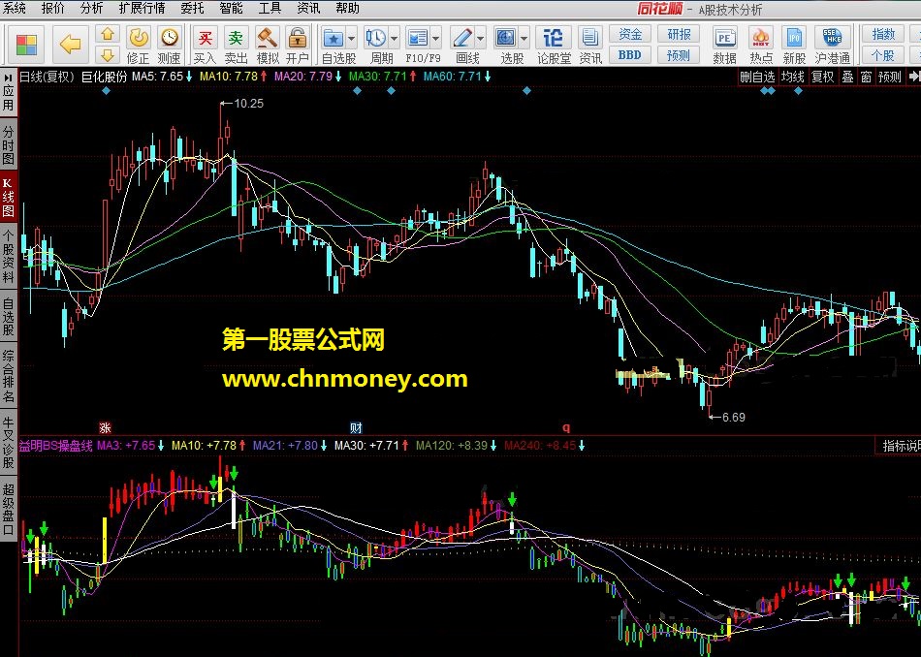Image resolution: width=921 pixels, height=657 pixels.
Task: Switch to the K线图 sidebar tab
Action: point(8,197)
